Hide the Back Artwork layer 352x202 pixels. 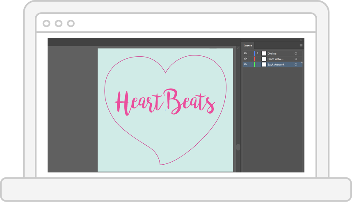(245, 64)
